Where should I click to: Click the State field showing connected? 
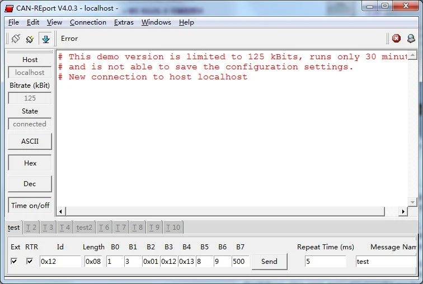[x=30, y=124]
